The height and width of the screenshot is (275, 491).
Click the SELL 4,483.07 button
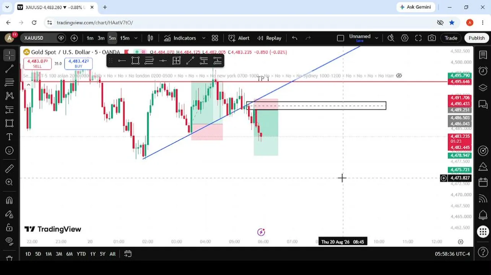coord(37,64)
